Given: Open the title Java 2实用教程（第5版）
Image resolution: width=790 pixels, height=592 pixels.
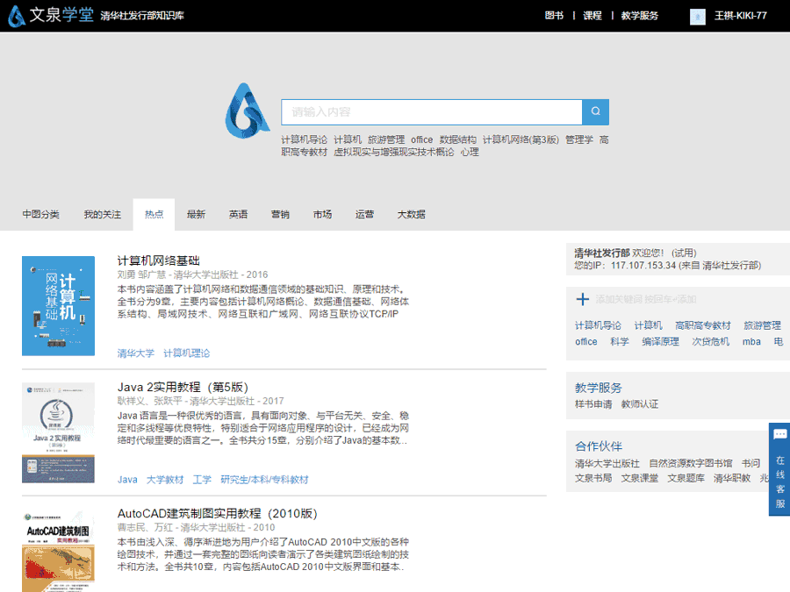Looking at the screenshot, I should tap(183, 387).
